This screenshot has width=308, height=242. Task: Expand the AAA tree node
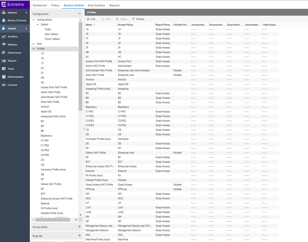pyautogui.click(x=34, y=44)
